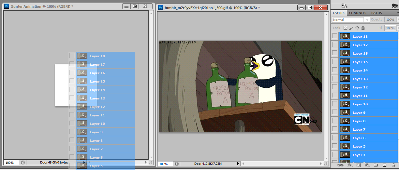Close the tumblr gif document window
This screenshot has height=170, width=399.
tap(320, 7)
